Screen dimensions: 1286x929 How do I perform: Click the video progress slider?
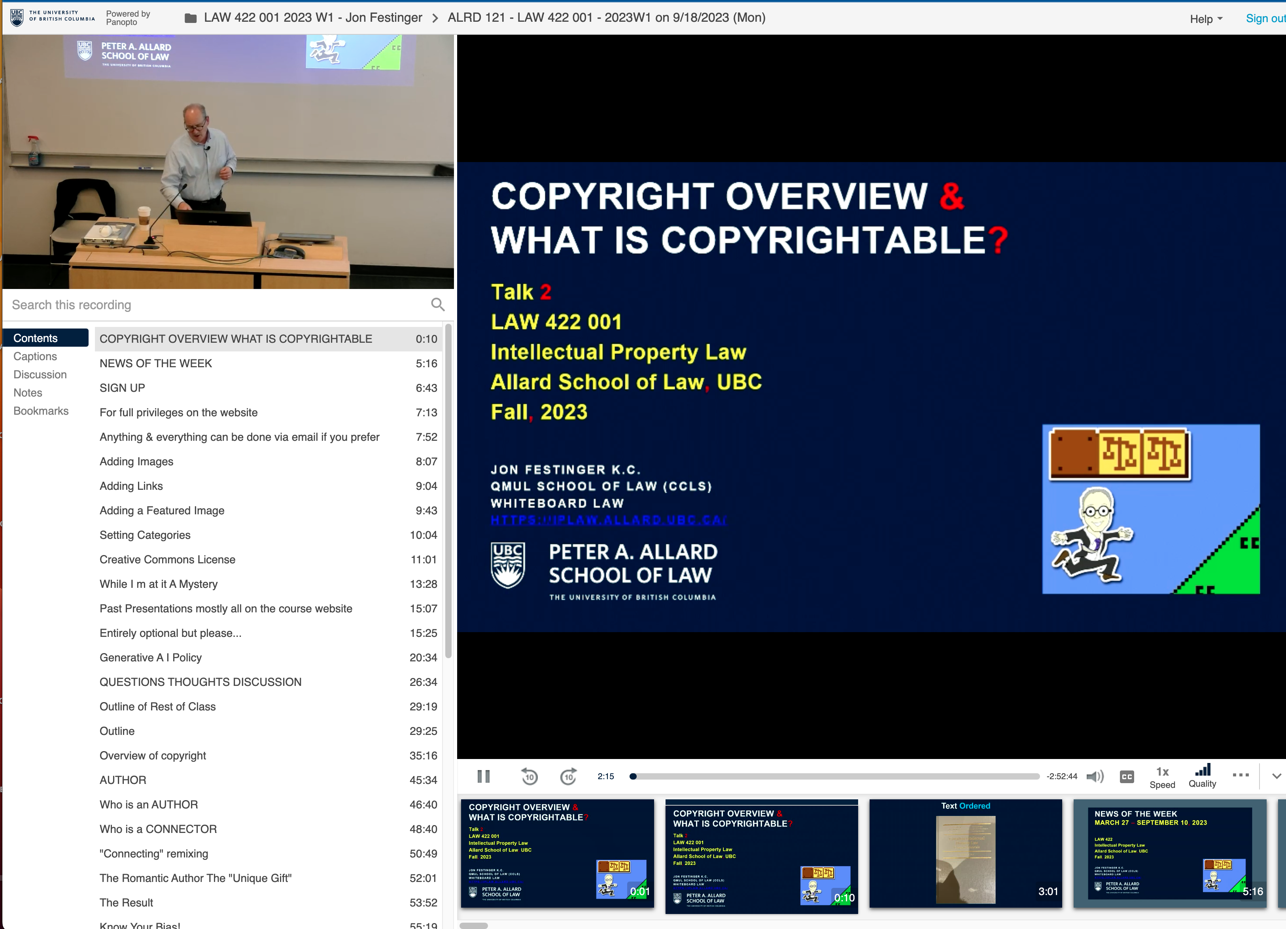pyautogui.click(x=835, y=776)
